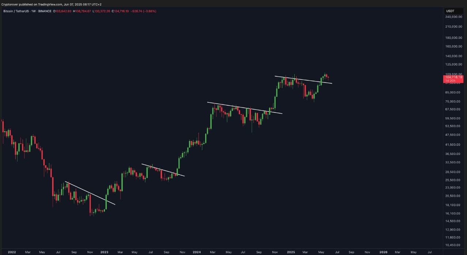Viewport: 467px width, 255px height.
Task: Click the 2025 year label on time axis
Action: coord(291,252)
